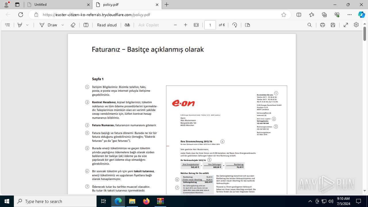The width and height of the screenshot is (368, 207).
Task: Show hidden system tray icons
Action: [310, 201]
